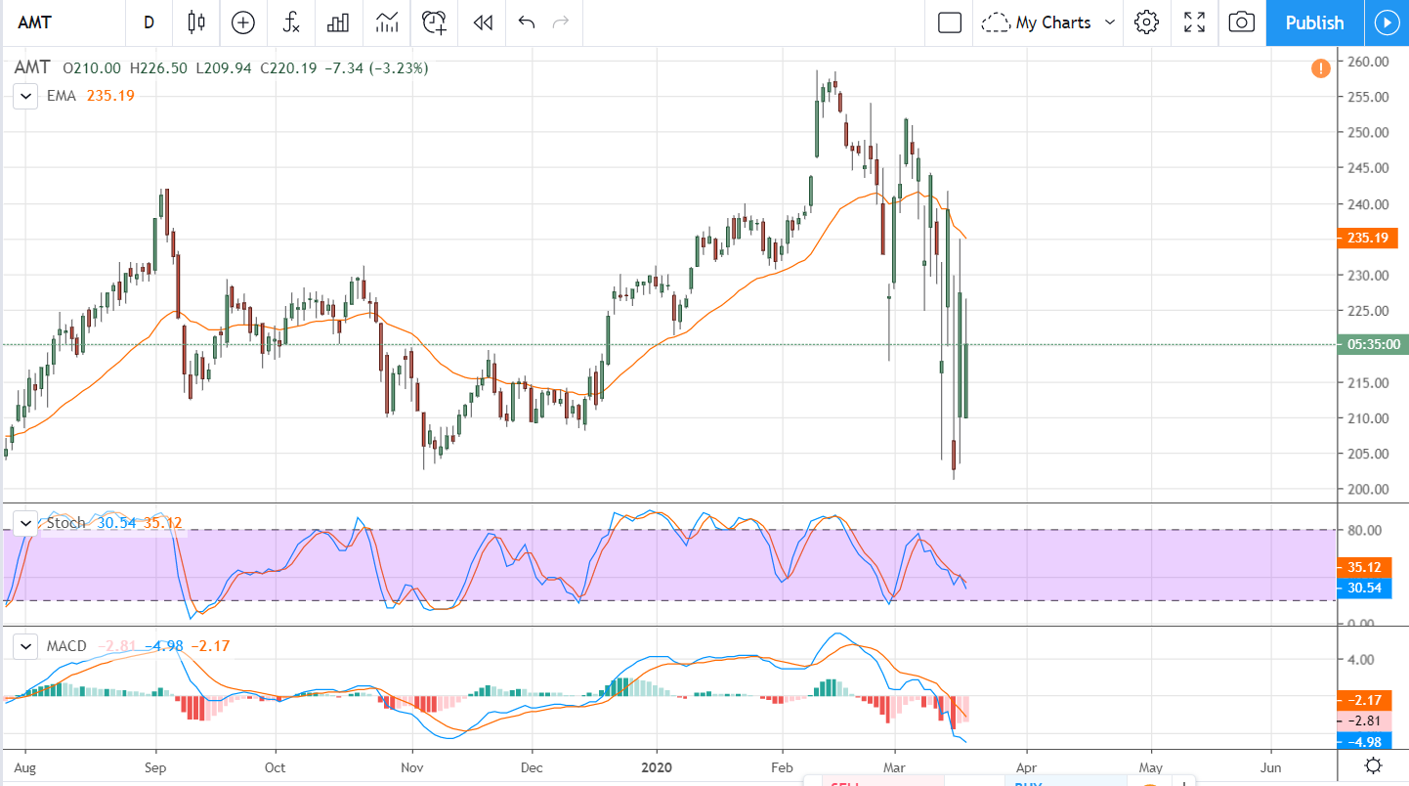Click the 200.00 price scale label
Viewport: 1409px width, 786px height.
[x=1368, y=489]
